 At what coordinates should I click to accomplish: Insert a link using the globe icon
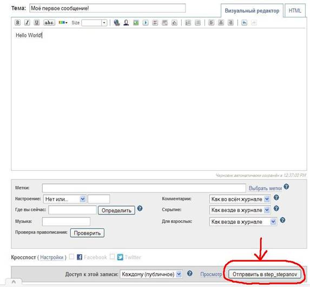(117, 23)
